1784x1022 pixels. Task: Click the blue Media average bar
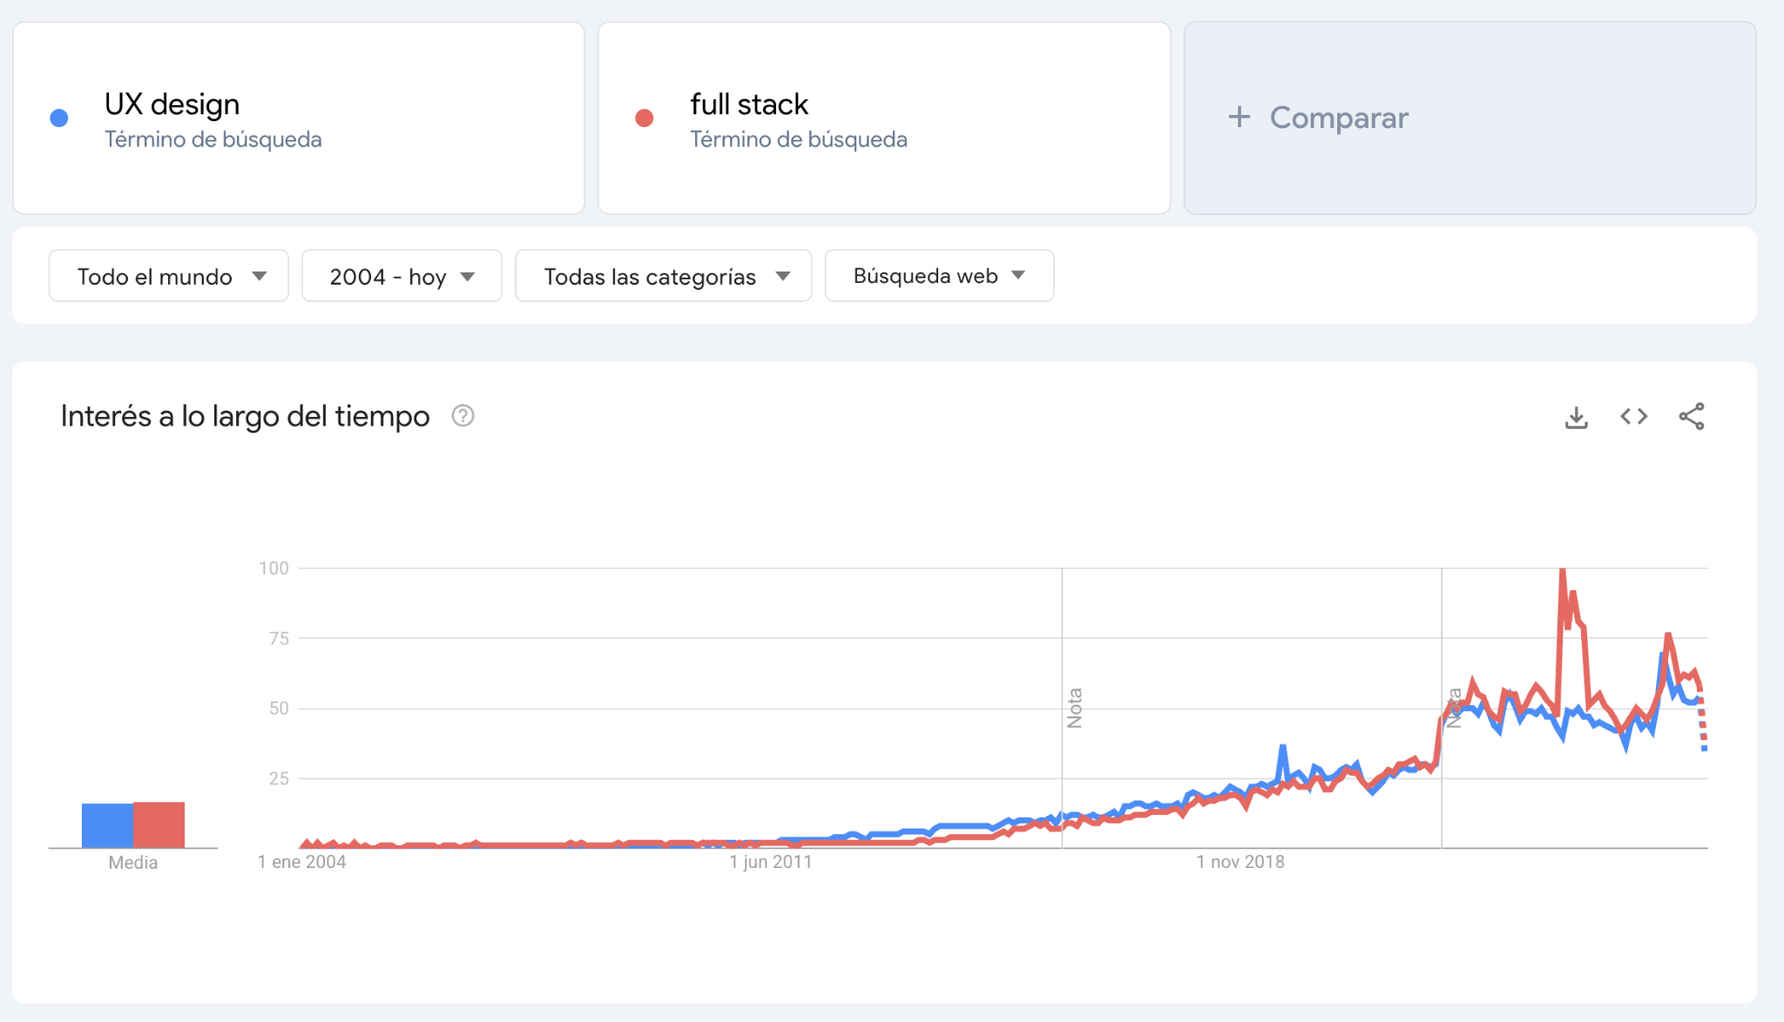point(107,825)
